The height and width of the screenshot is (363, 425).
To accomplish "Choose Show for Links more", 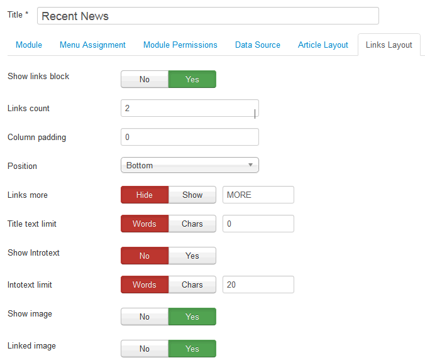I will pos(192,195).
